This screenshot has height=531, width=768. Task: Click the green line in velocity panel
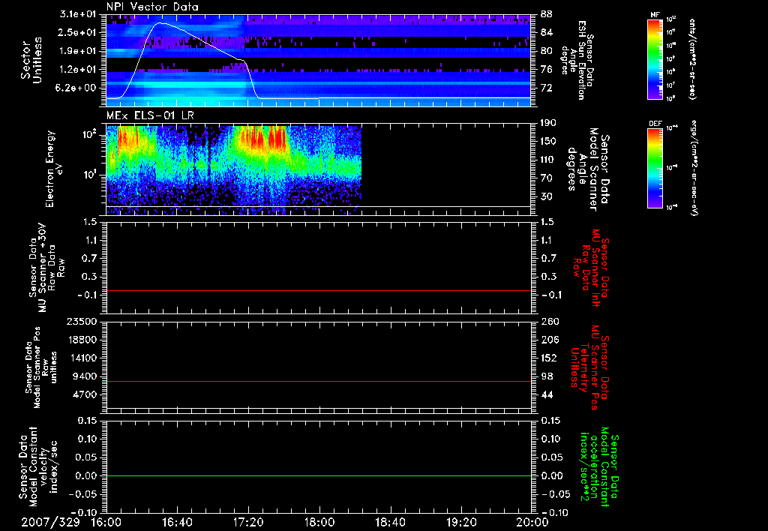(318, 475)
